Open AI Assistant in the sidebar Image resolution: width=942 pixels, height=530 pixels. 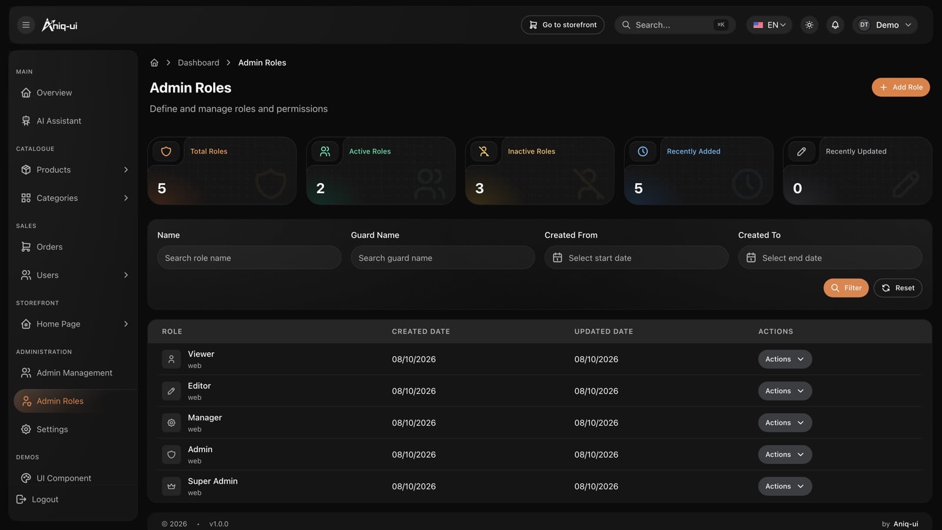tap(75, 121)
